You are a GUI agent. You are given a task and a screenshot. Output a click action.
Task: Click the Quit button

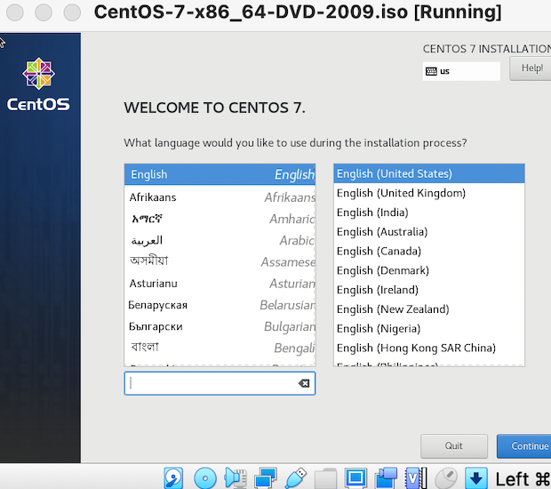454,445
